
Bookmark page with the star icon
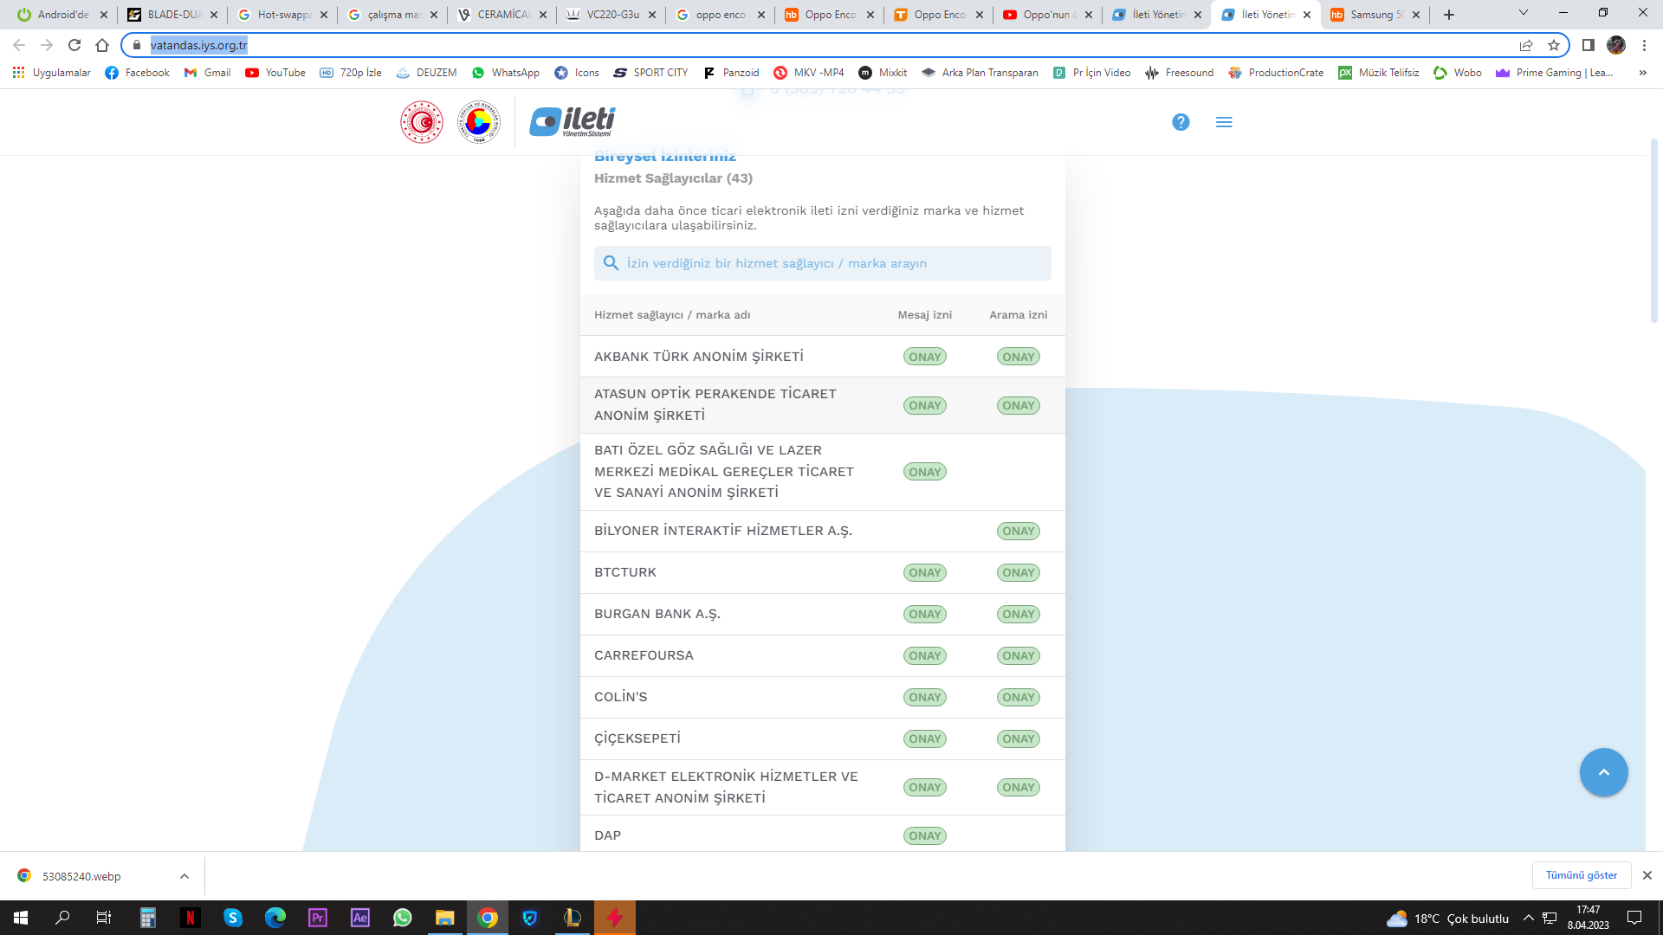[x=1554, y=45]
